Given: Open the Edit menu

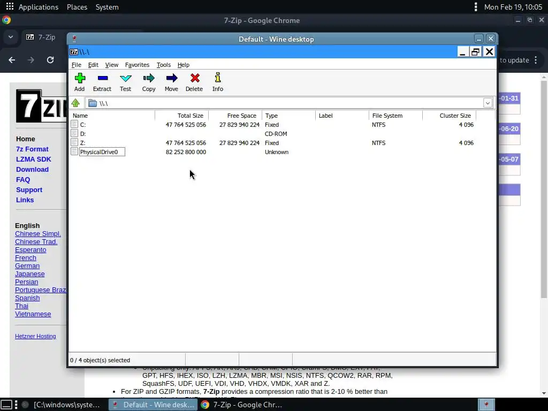Looking at the screenshot, I should [93, 65].
